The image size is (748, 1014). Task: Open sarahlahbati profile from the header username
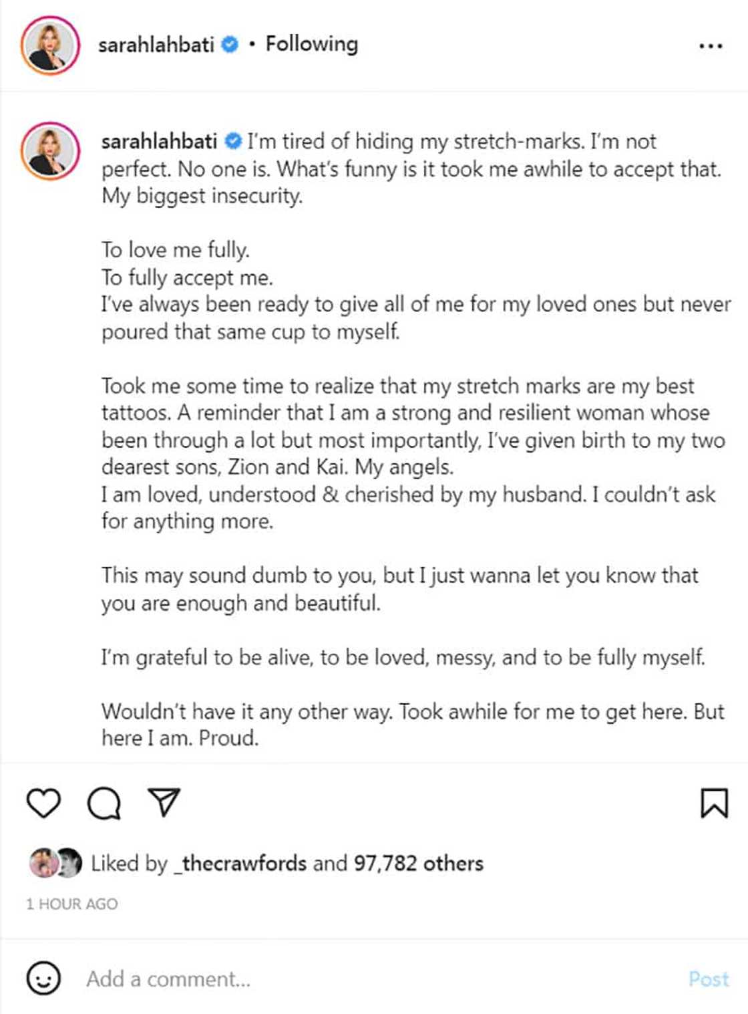(156, 45)
